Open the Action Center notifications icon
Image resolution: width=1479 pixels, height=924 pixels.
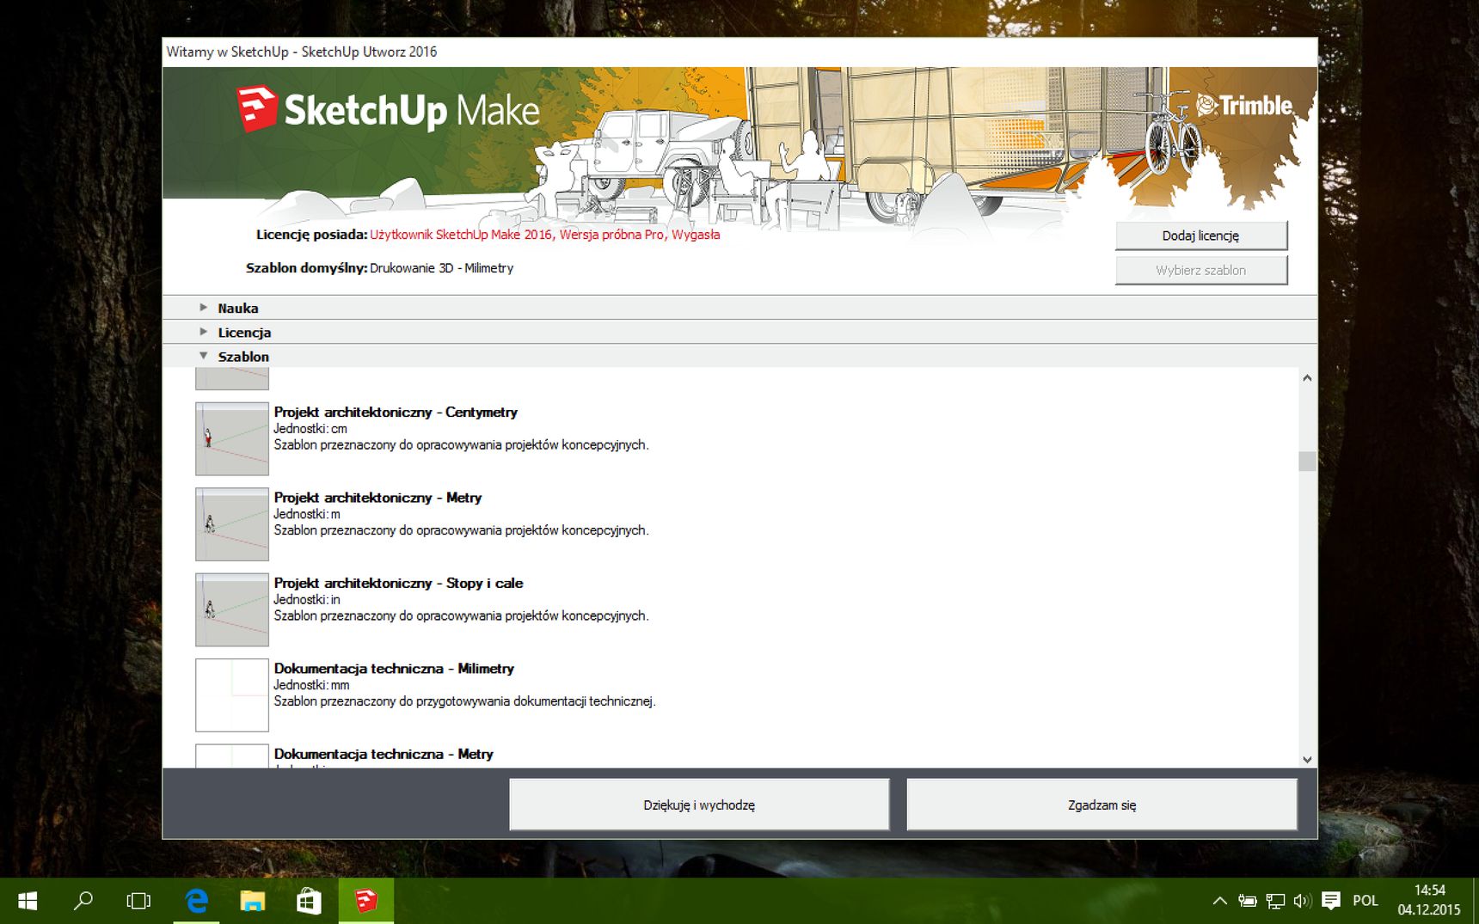tap(1330, 901)
